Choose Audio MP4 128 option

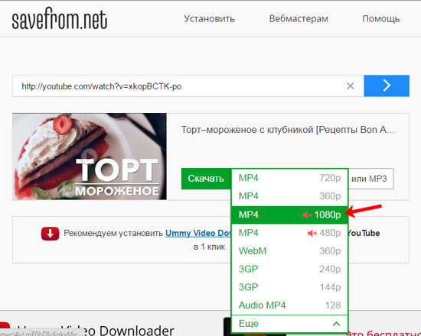[x=289, y=305]
